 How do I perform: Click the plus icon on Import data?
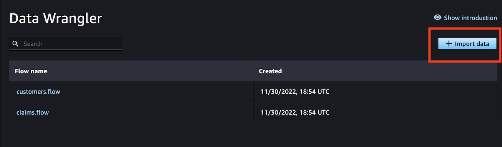449,44
